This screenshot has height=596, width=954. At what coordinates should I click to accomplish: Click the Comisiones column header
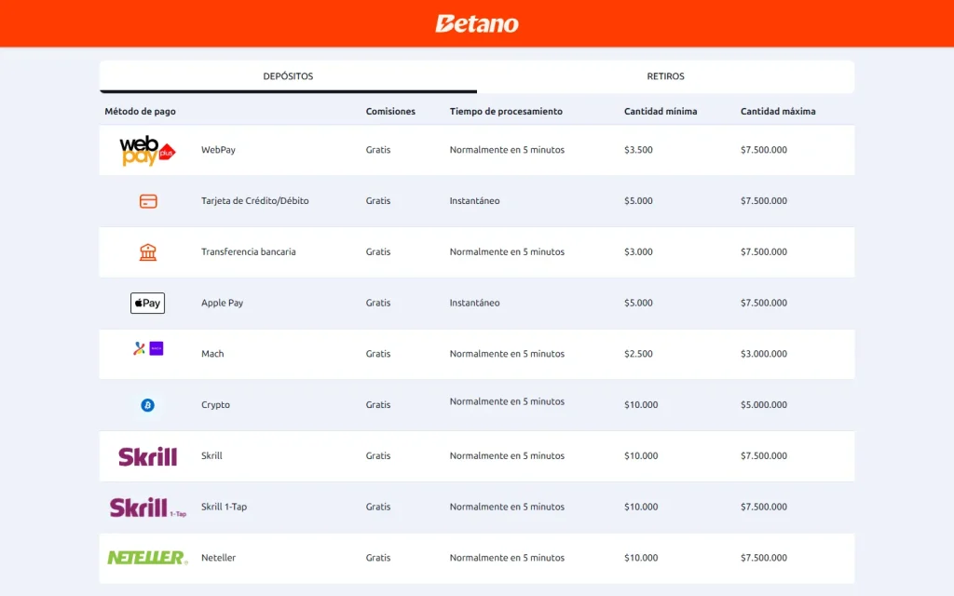390,112
